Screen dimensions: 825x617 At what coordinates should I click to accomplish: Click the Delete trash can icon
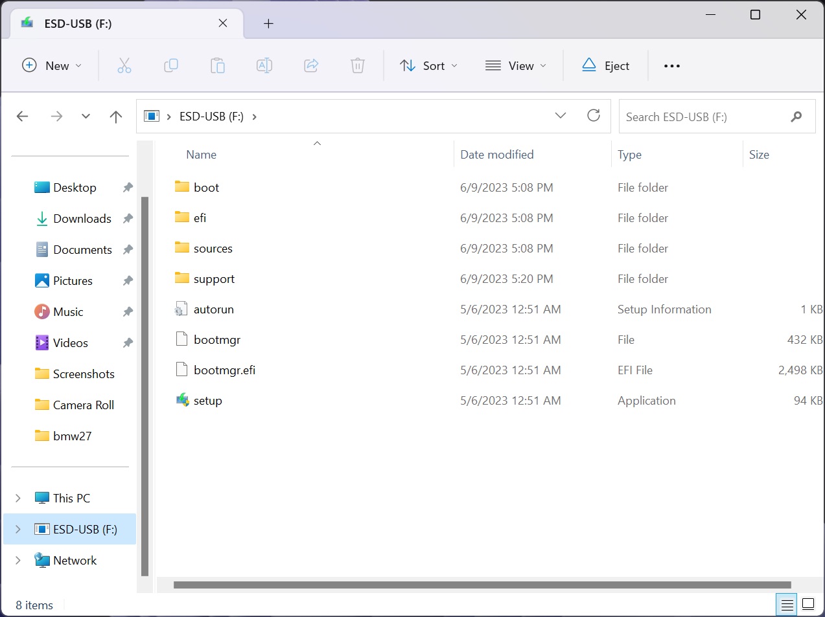[x=358, y=65]
